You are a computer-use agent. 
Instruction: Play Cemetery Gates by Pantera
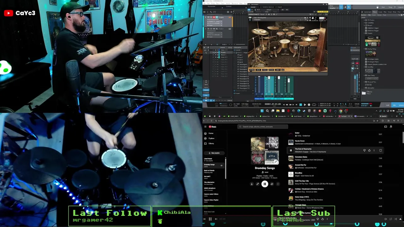click(x=291, y=158)
